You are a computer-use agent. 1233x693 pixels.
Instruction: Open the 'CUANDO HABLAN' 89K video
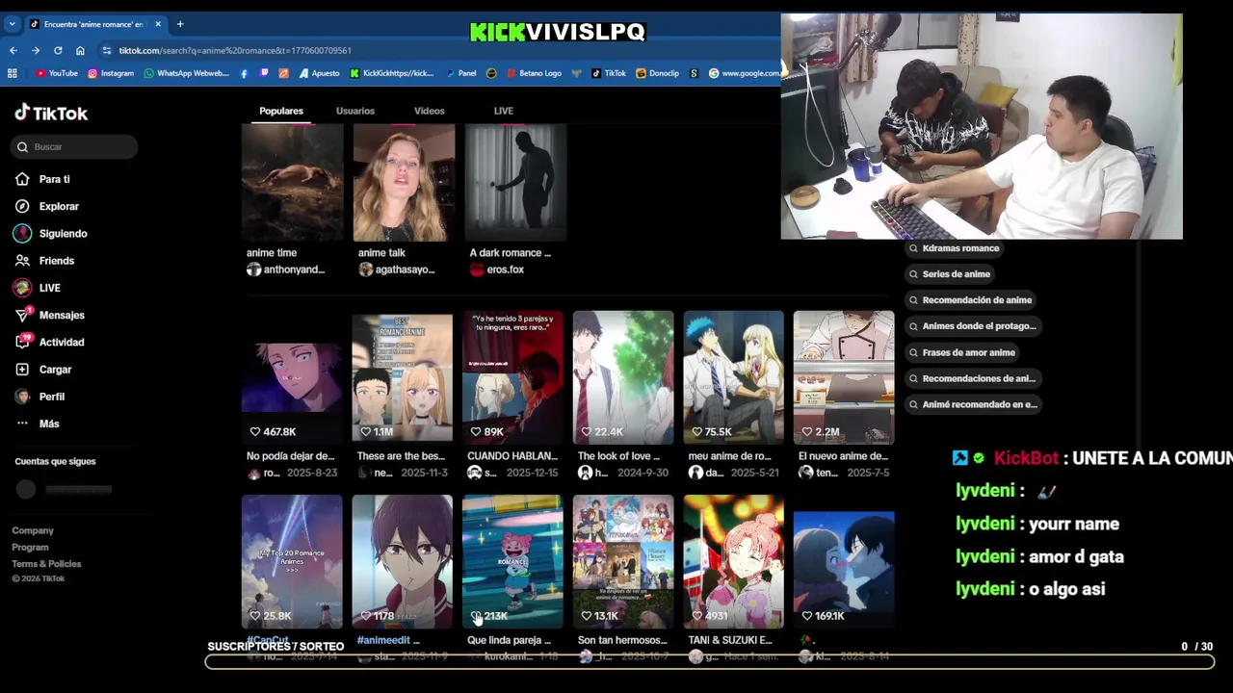[512, 378]
